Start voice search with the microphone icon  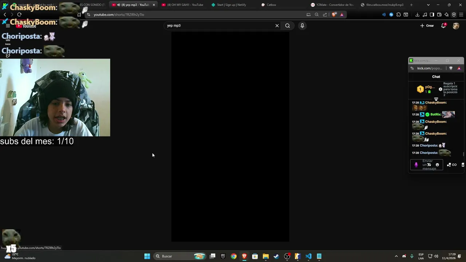(302, 25)
